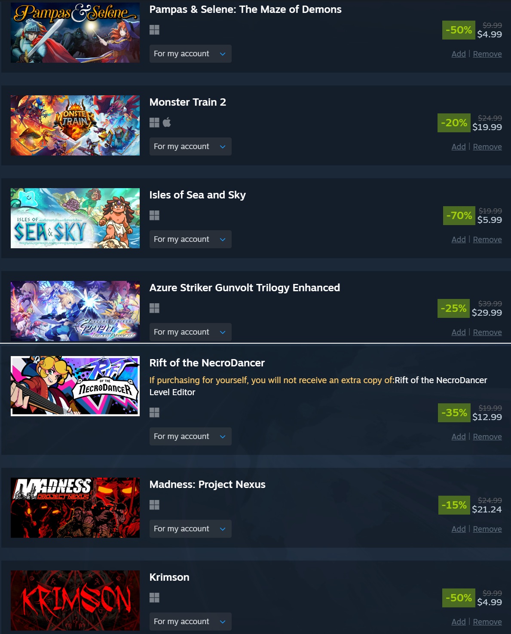Click the Windows icon under Isles of Sea and Sky
This screenshot has height=634, width=511.
[x=154, y=215]
